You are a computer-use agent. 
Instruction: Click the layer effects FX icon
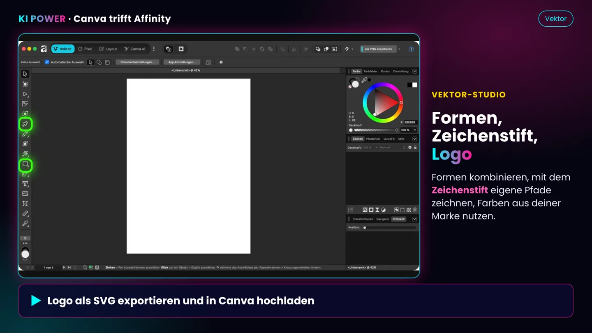tap(365, 210)
